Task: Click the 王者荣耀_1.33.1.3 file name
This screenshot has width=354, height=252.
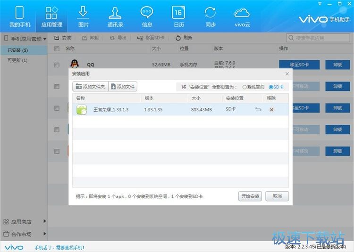Action: tap(111, 110)
